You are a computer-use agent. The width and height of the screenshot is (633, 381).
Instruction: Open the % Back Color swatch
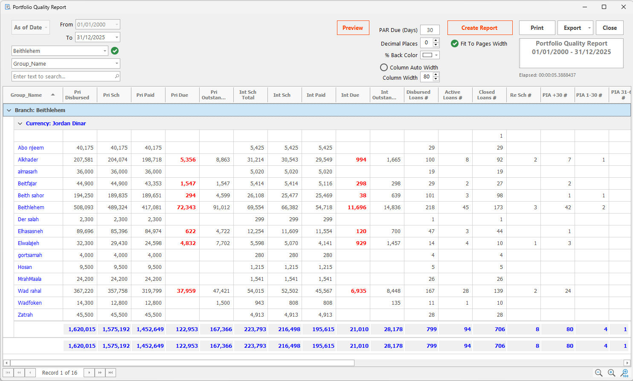(x=430, y=55)
